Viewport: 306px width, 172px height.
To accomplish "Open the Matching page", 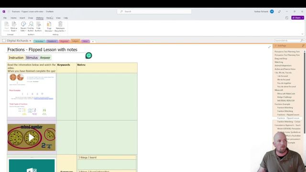I will (279, 62).
